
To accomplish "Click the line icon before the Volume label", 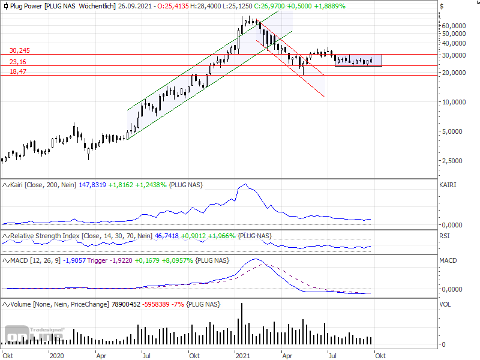I will click(6, 304).
